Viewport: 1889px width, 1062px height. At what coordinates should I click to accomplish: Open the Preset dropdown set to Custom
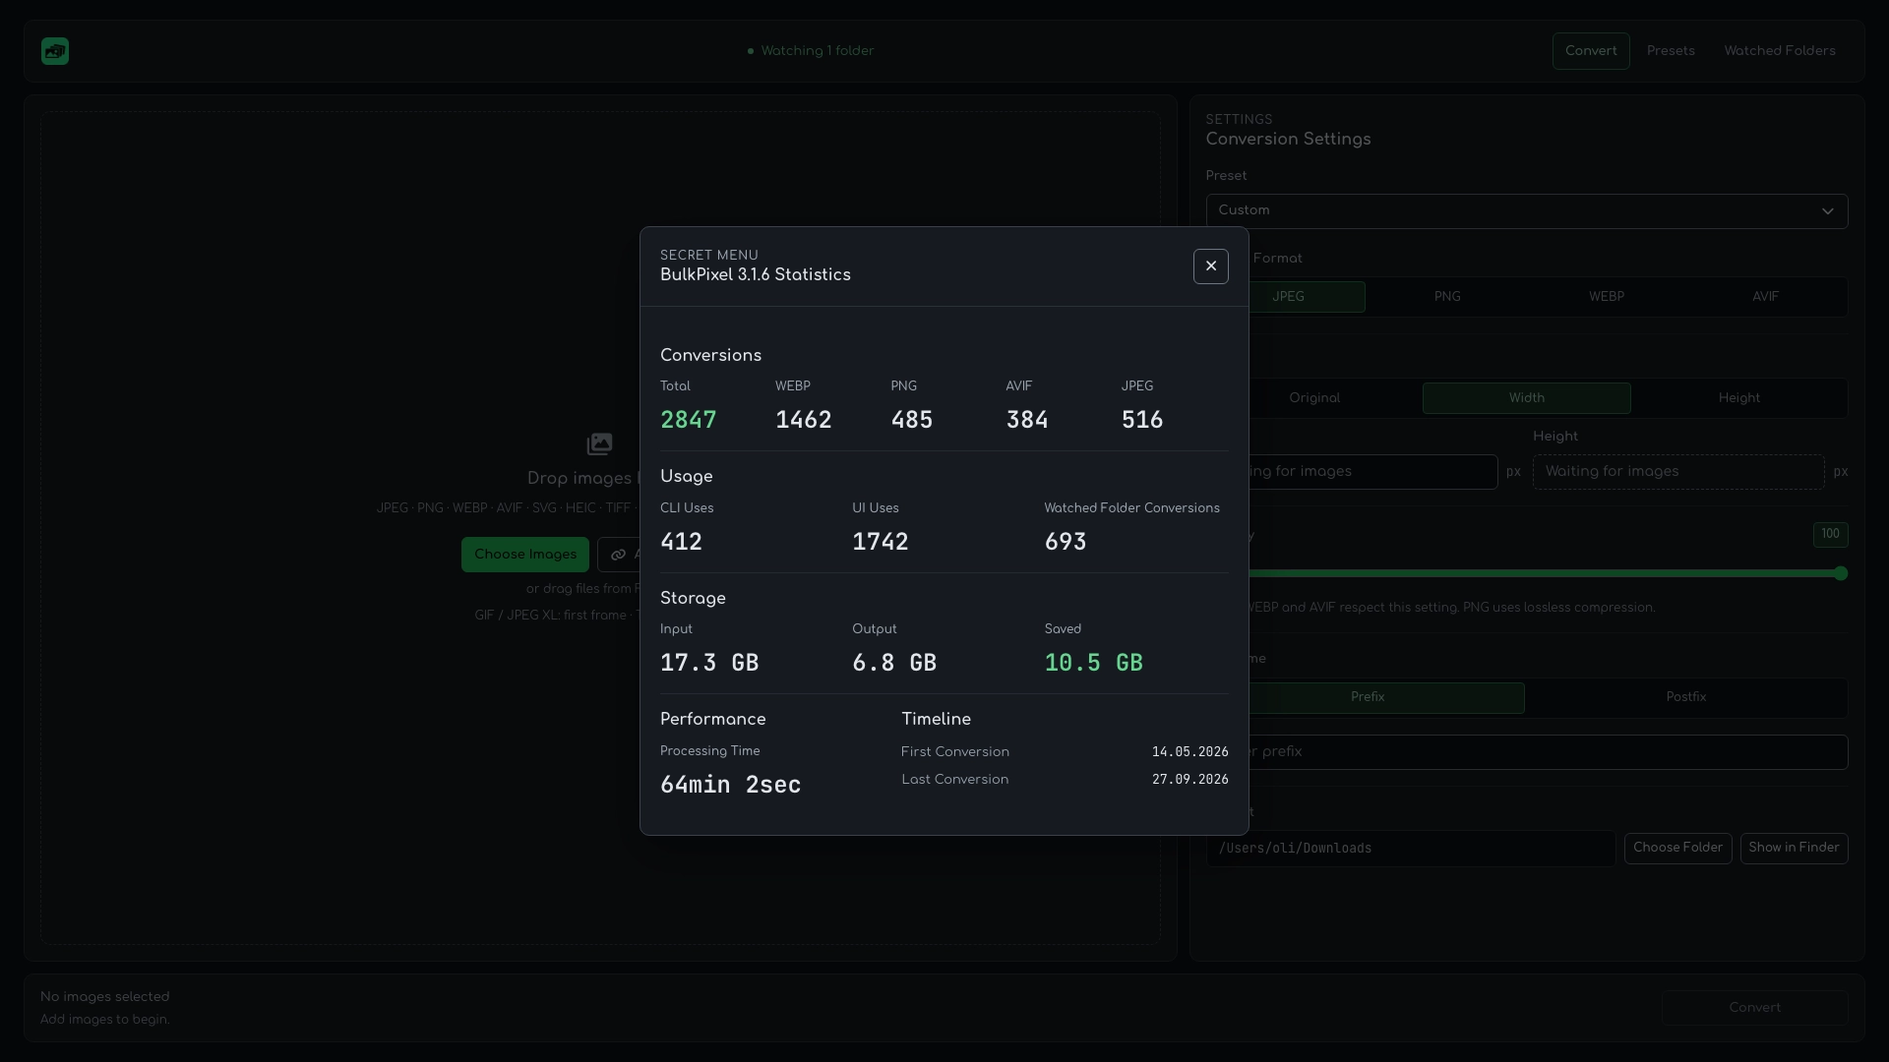pos(1526,210)
